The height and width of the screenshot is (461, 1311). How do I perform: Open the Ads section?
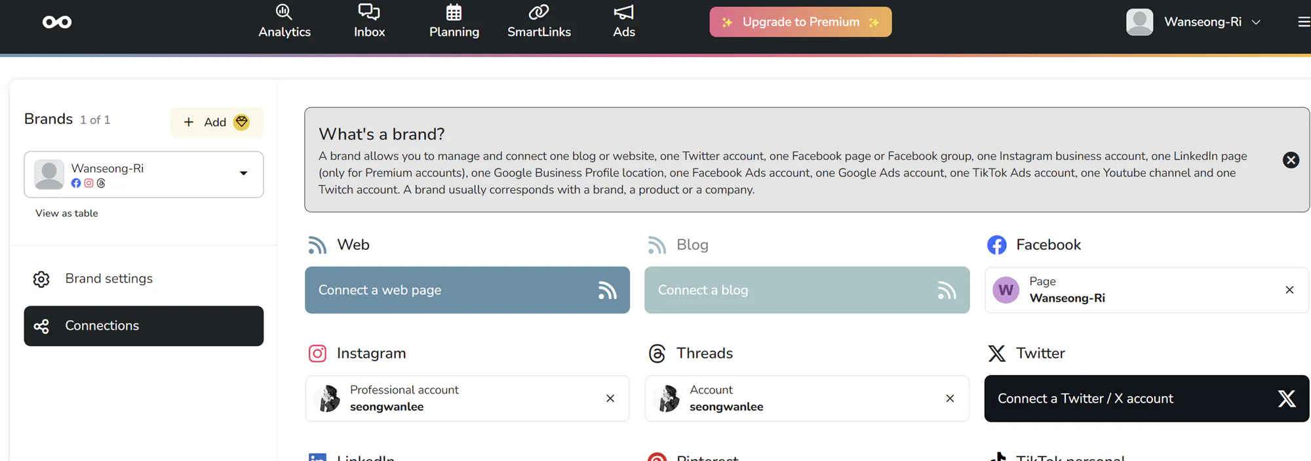(624, 21)
